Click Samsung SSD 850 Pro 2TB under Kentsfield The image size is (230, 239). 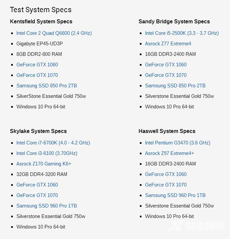click(47, 86)
